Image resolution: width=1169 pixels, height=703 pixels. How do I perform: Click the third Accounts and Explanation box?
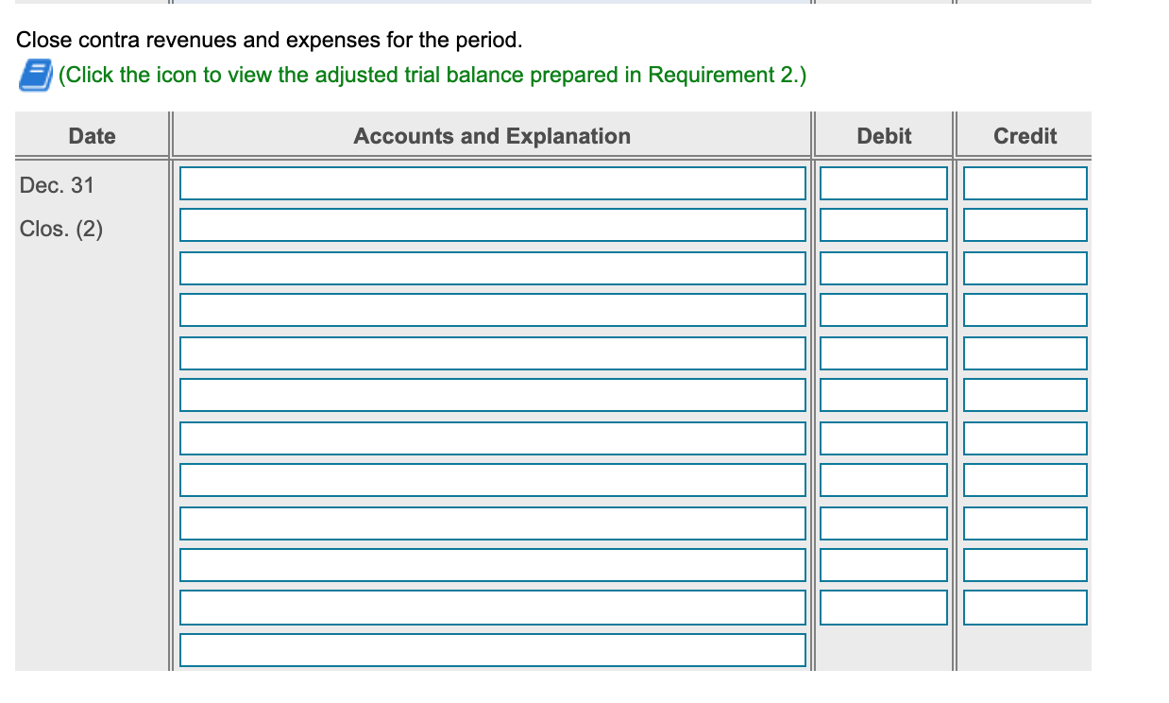point(492,267)
